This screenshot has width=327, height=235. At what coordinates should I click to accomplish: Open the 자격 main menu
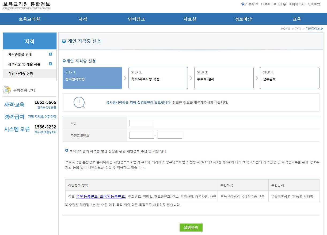(83, 19)
